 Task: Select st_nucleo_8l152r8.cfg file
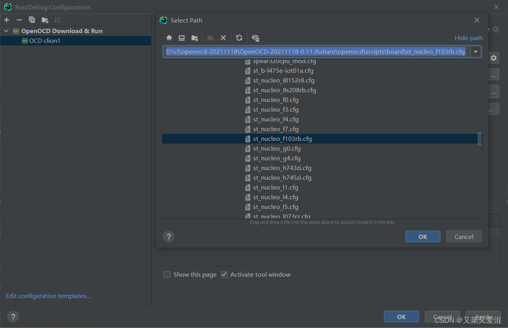pyautogui.click(x=284, y=81)
